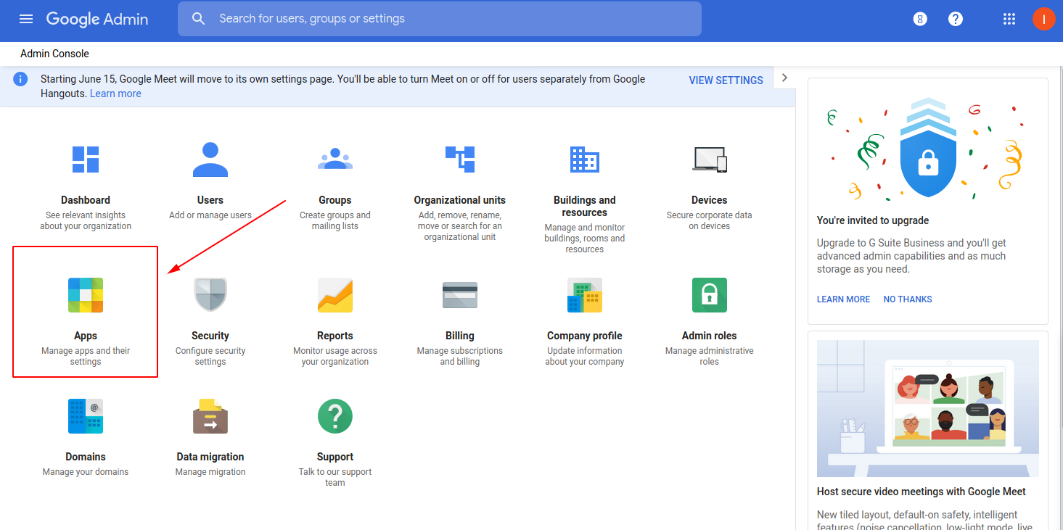Open the Buildings and resources icon

click(x=585, y=160)
